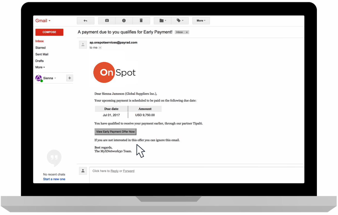338x215 pixels.
Task: Click the sender's avatar icon
Action: [83, 45]
